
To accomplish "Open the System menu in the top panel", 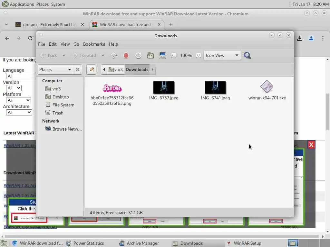I will (58, 4).
